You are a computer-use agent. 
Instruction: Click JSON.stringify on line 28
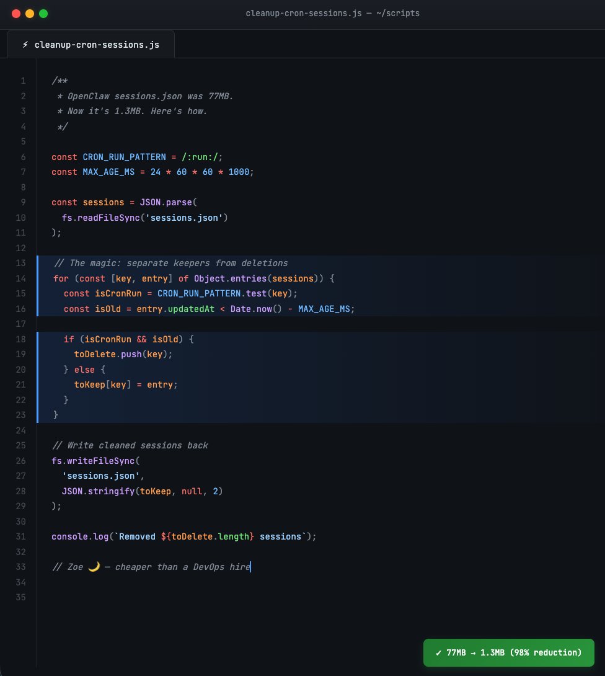point(98,491)
